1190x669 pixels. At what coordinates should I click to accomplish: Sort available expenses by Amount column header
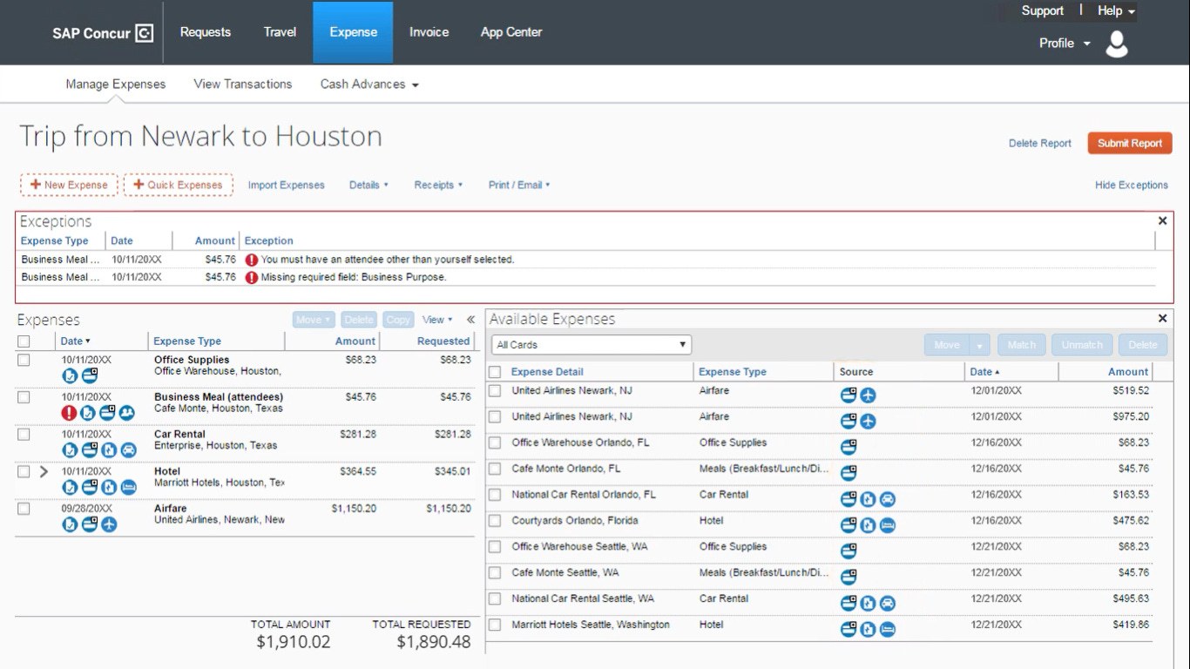pyautogui.click(x=1127, y=372)
